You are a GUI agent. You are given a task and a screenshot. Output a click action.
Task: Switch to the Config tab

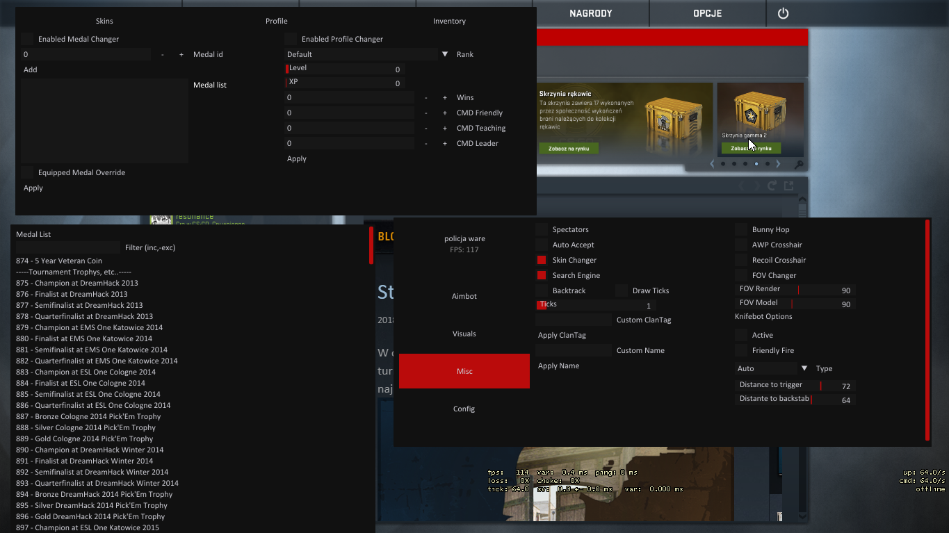(x=464, y=409)
